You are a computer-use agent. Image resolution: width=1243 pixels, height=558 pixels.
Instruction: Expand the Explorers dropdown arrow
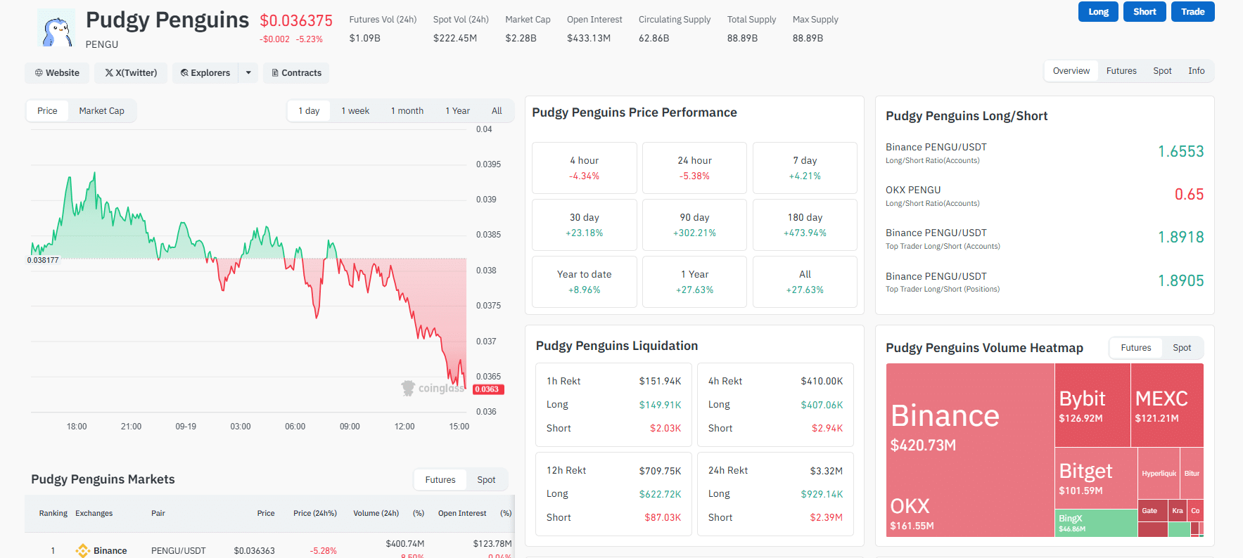click(248, 73)
